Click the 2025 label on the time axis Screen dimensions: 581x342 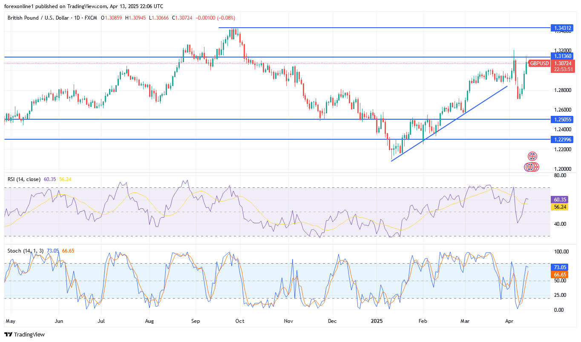377,320
